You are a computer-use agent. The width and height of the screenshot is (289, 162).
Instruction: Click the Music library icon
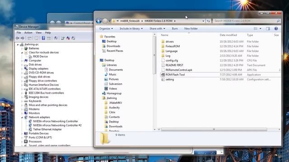click(106, 75)
